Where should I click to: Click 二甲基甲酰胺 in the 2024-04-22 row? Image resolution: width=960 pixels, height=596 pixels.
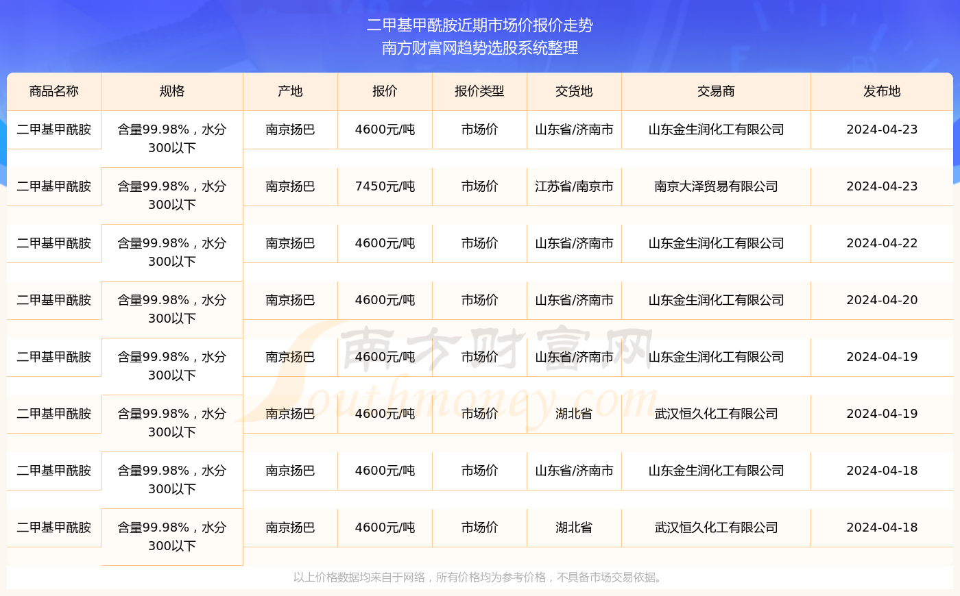(54, 243)
